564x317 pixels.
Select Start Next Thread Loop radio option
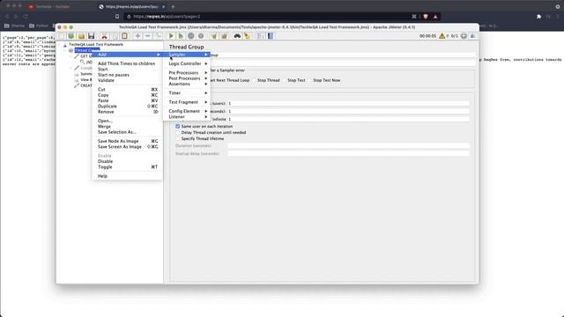coord(230,80)
